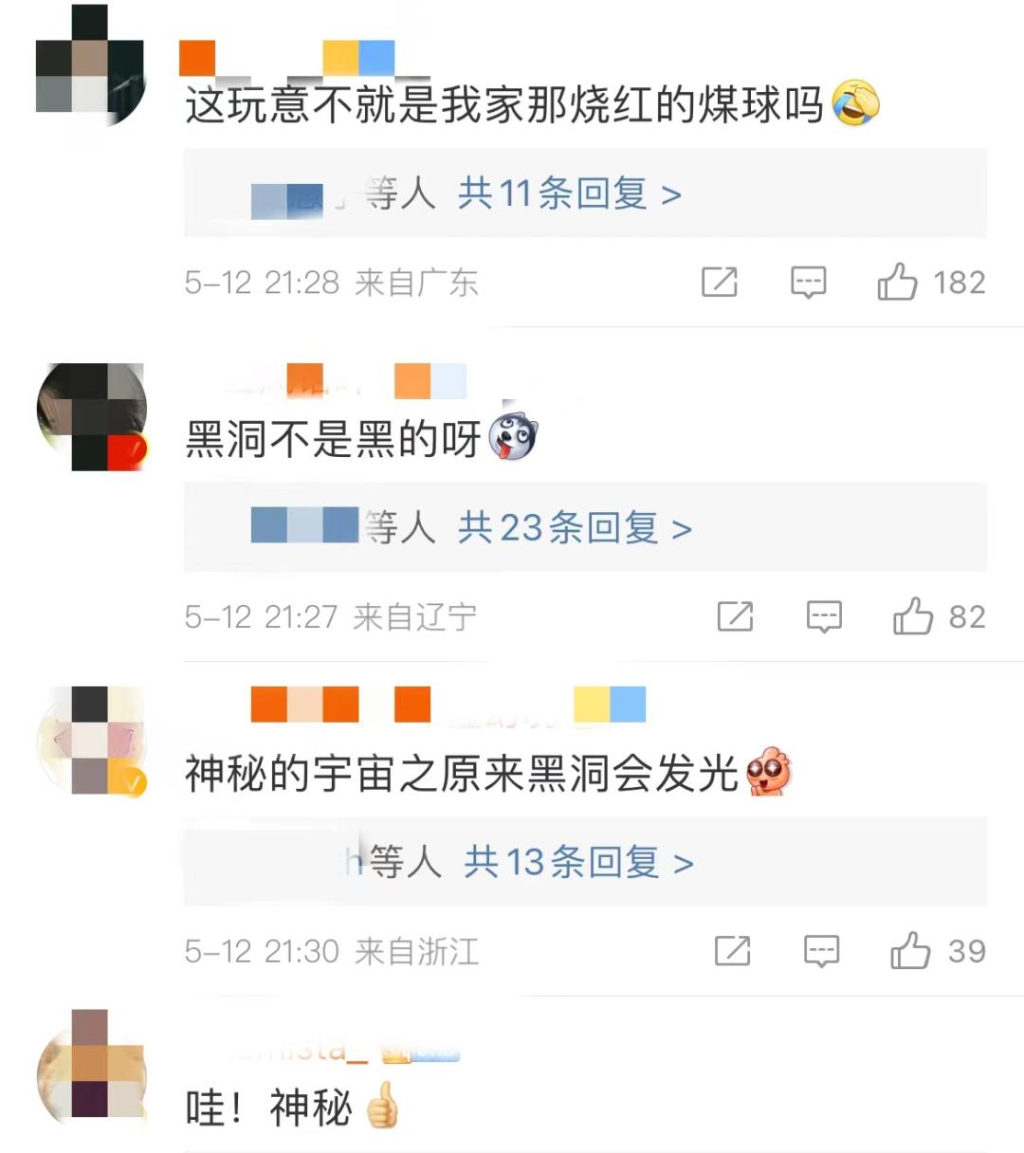Reply to the comment posted from Guangdong
The image size is (1024, 1153).
(x=809, y=282)
